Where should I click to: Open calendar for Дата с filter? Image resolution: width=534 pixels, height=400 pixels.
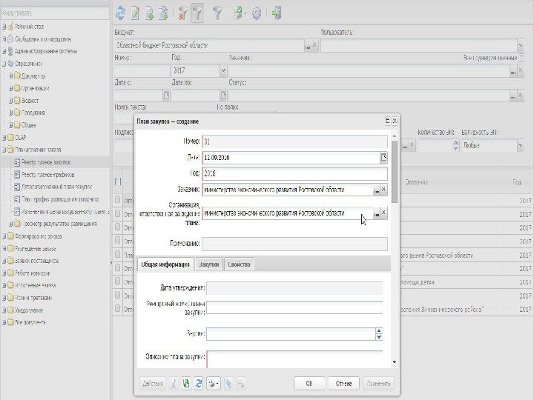coord(166,95)
